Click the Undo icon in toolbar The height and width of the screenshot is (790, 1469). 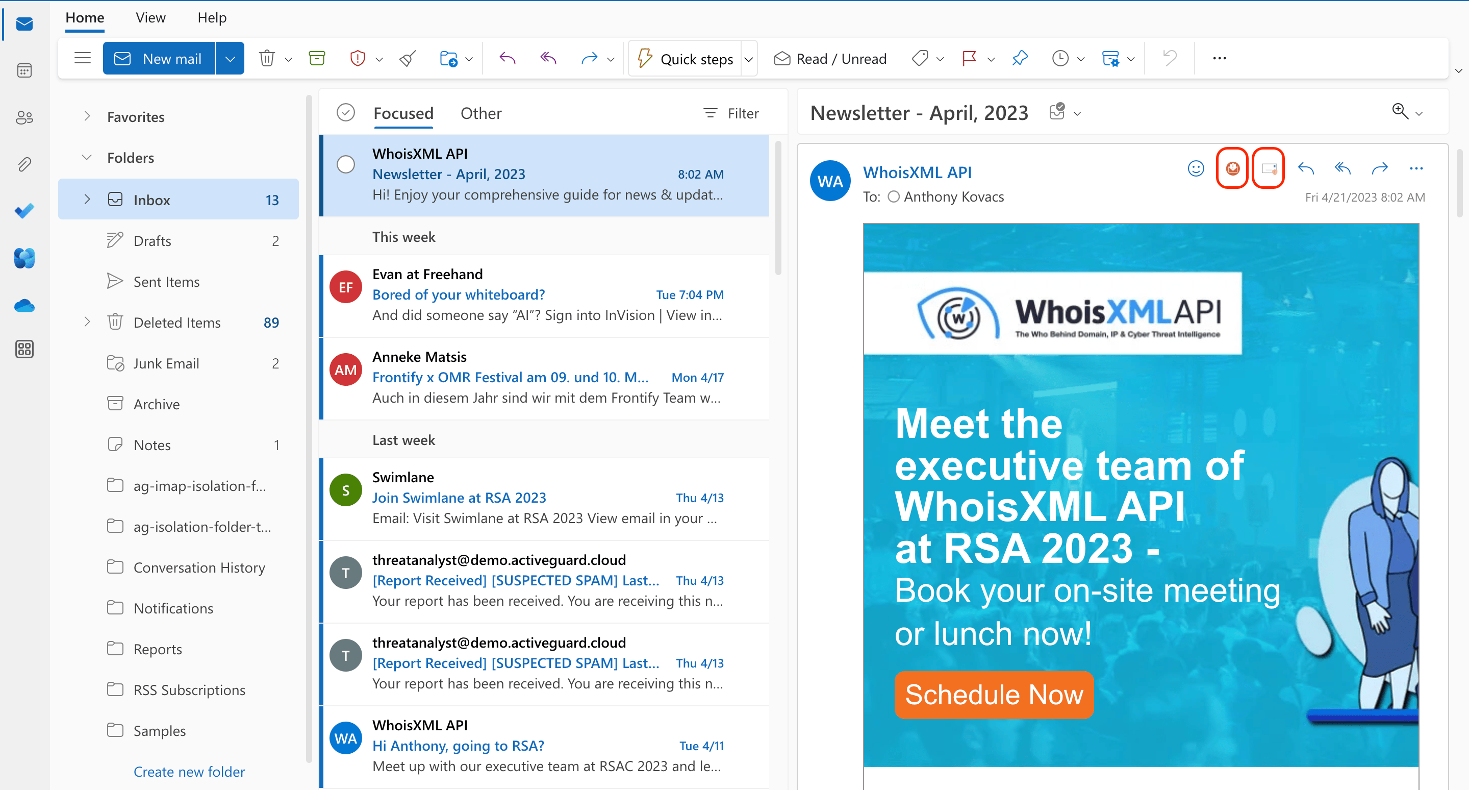point(1170,58)
